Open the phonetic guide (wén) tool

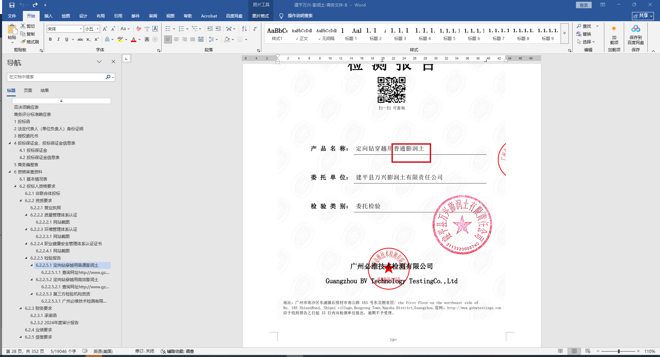147,29
